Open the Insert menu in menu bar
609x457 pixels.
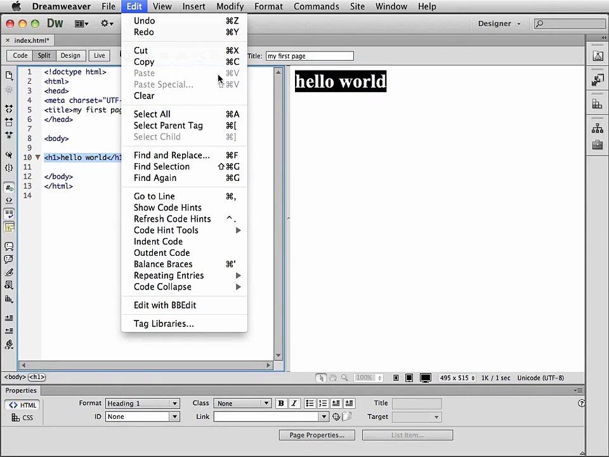click(194, 6)
